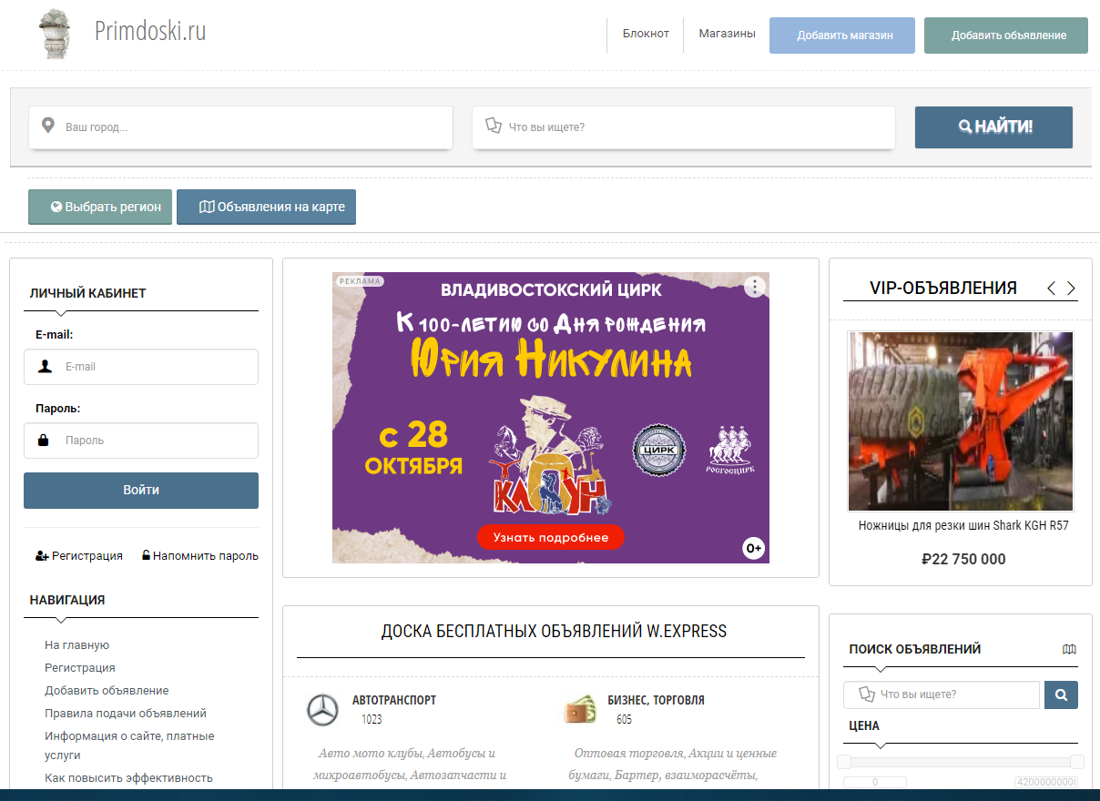Click the wallet icon for Бизнес, торговля

click(x=580, y=709)
